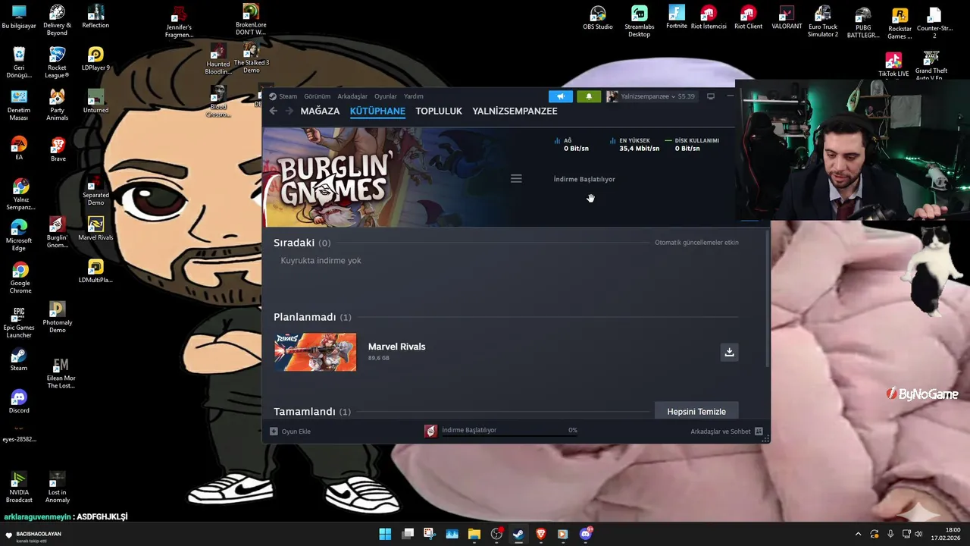
Task: Click the Discord taskbar icon
Action: coord(586,534)
